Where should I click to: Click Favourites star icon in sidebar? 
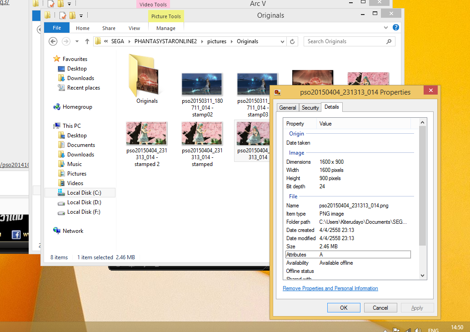point(57,59)
